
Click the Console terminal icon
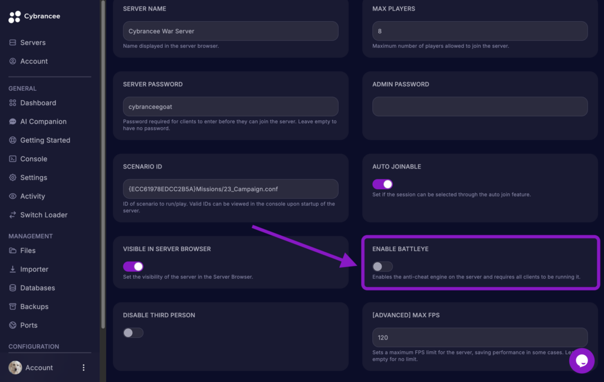(x=13, y=159)
